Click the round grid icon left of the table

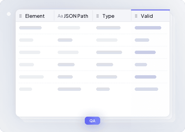[x=9, y=14]
